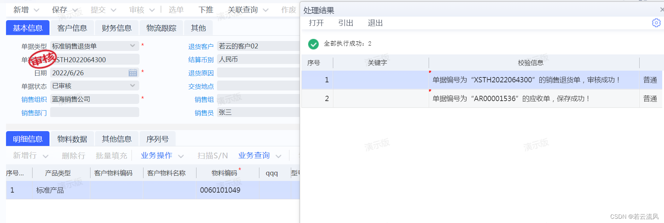Click the green success check icon
Viewport: 664px width, 223px height.
[x=313, y=44]
